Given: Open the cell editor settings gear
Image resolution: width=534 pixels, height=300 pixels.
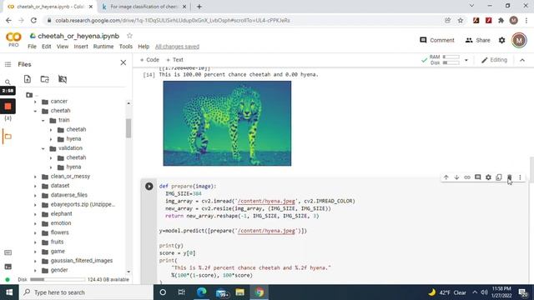Looking at the screenshot, I should 488,177.
